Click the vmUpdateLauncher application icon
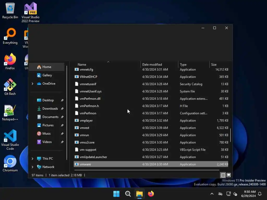267x200 pixels. point(77,157)
